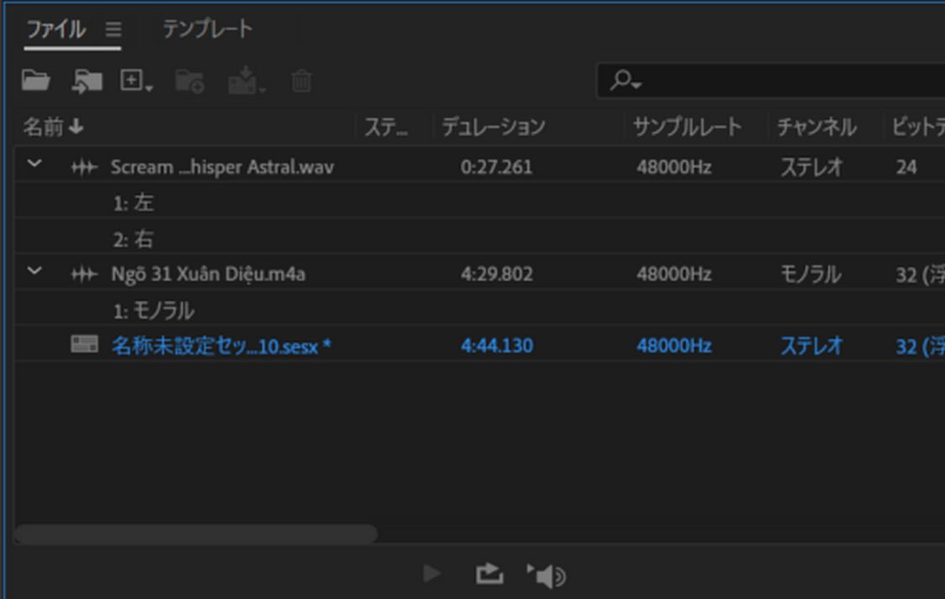
Task: Select the 名称未設定セッ...10.sesx session
Action: 222,346
